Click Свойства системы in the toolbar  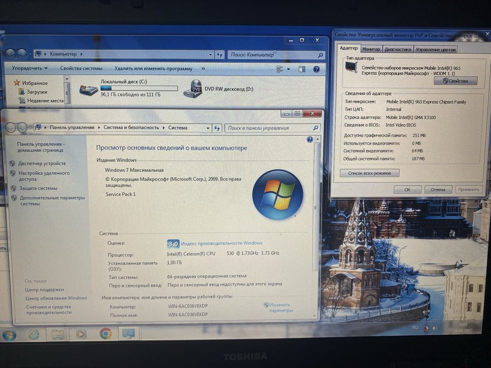[81, 68]
